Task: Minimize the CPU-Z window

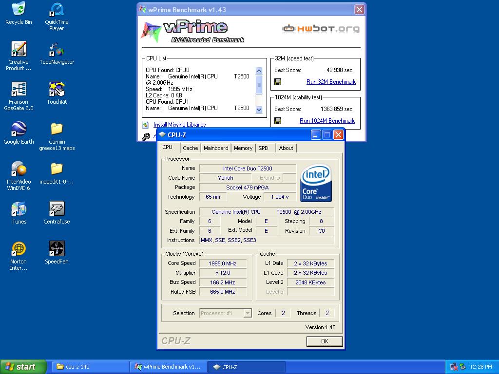Action: (315, 135)
